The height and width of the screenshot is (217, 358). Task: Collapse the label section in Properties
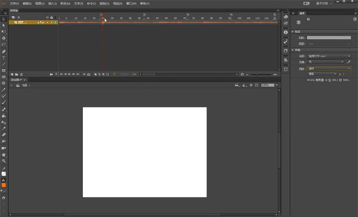click(293, 31)
